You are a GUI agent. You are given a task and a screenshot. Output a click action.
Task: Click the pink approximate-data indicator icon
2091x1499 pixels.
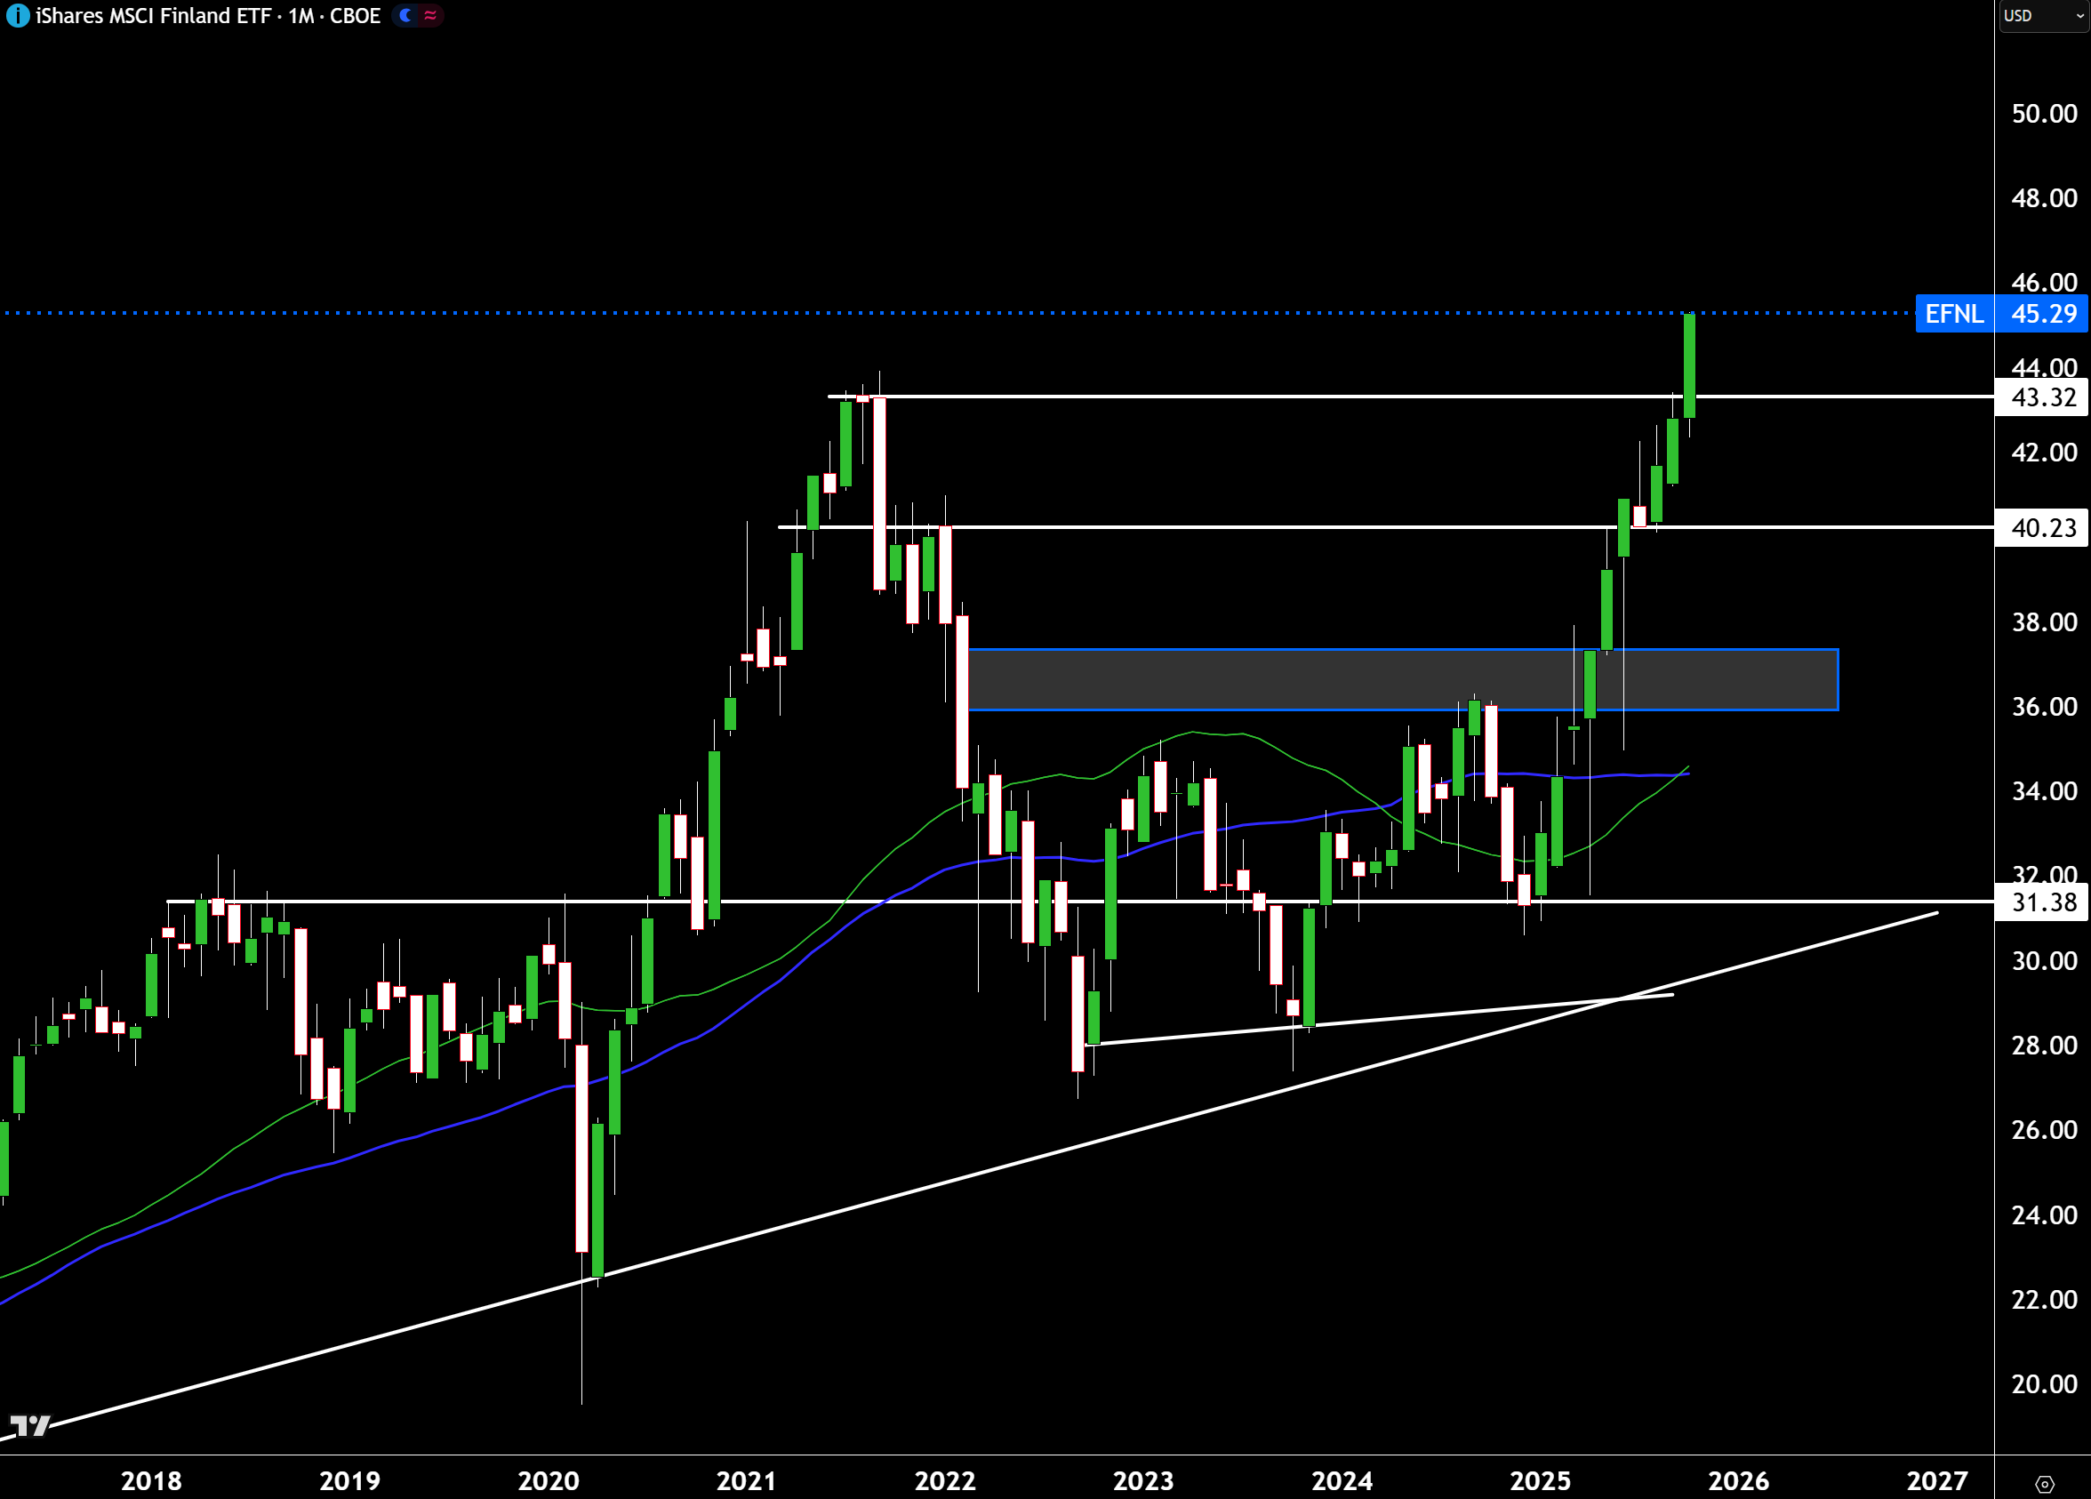pyautogui.click(x=430, y=16)
